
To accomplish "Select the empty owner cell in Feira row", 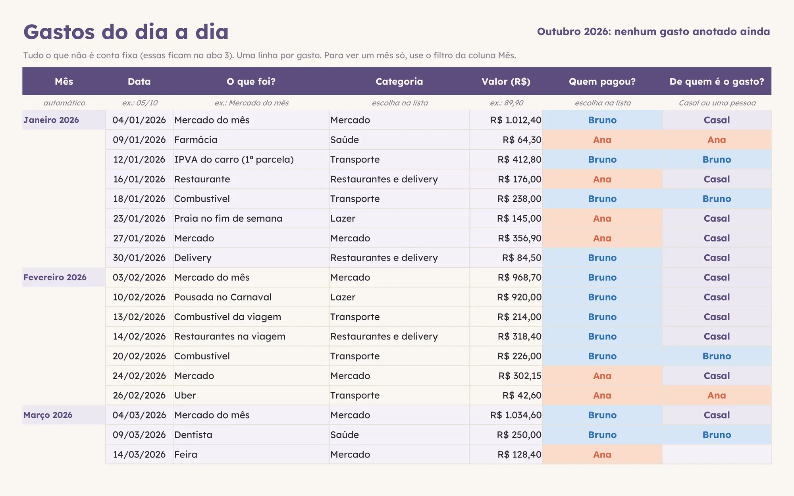I will coord(717,454).
